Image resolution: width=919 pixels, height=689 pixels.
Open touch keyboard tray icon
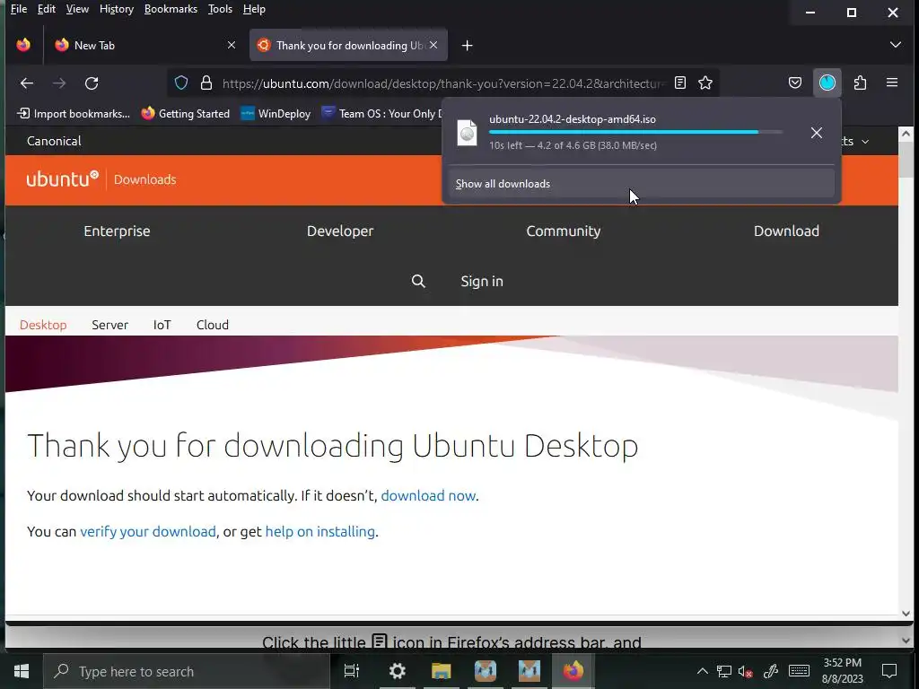point(799,671)
